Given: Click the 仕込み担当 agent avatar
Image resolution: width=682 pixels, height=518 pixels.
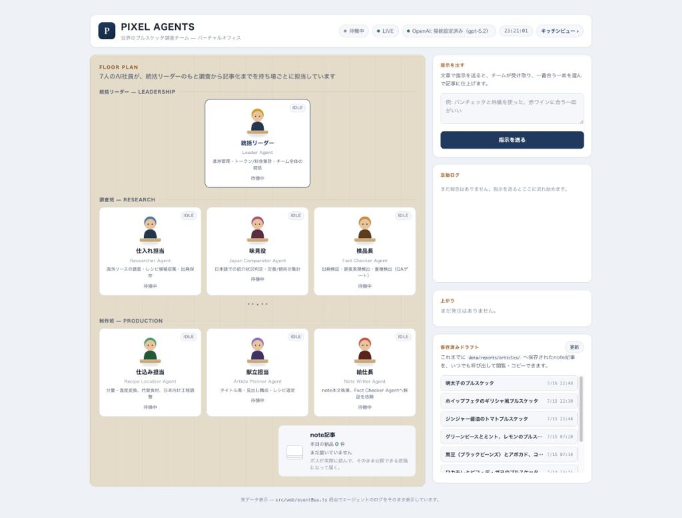Looking at the screenshot, I should (x=150, y=350).
